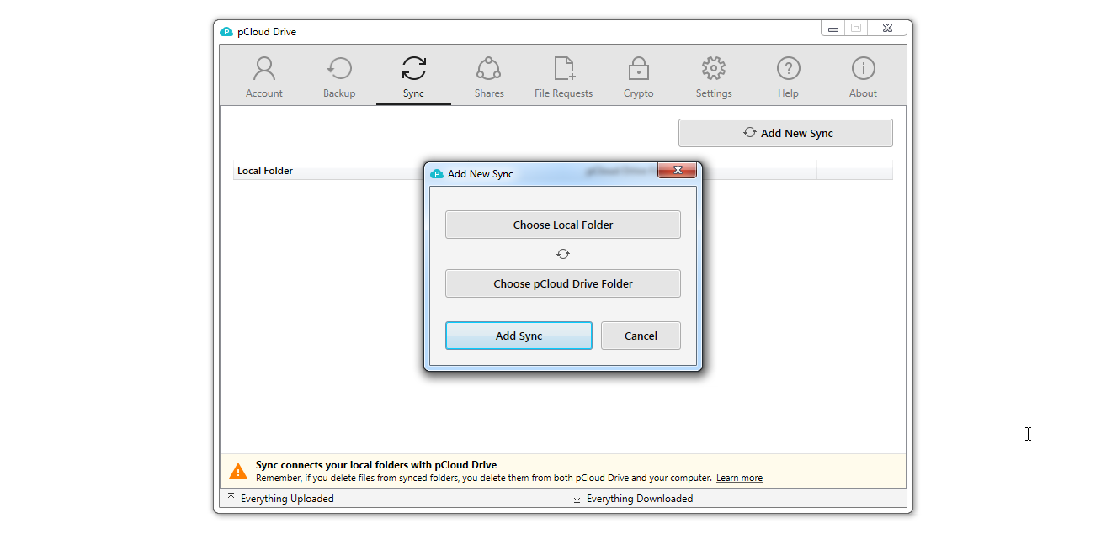The height and width of the screenshot is (550, 1117).
Task: Confirm with the Add Sync button
Action: [519, 336]
